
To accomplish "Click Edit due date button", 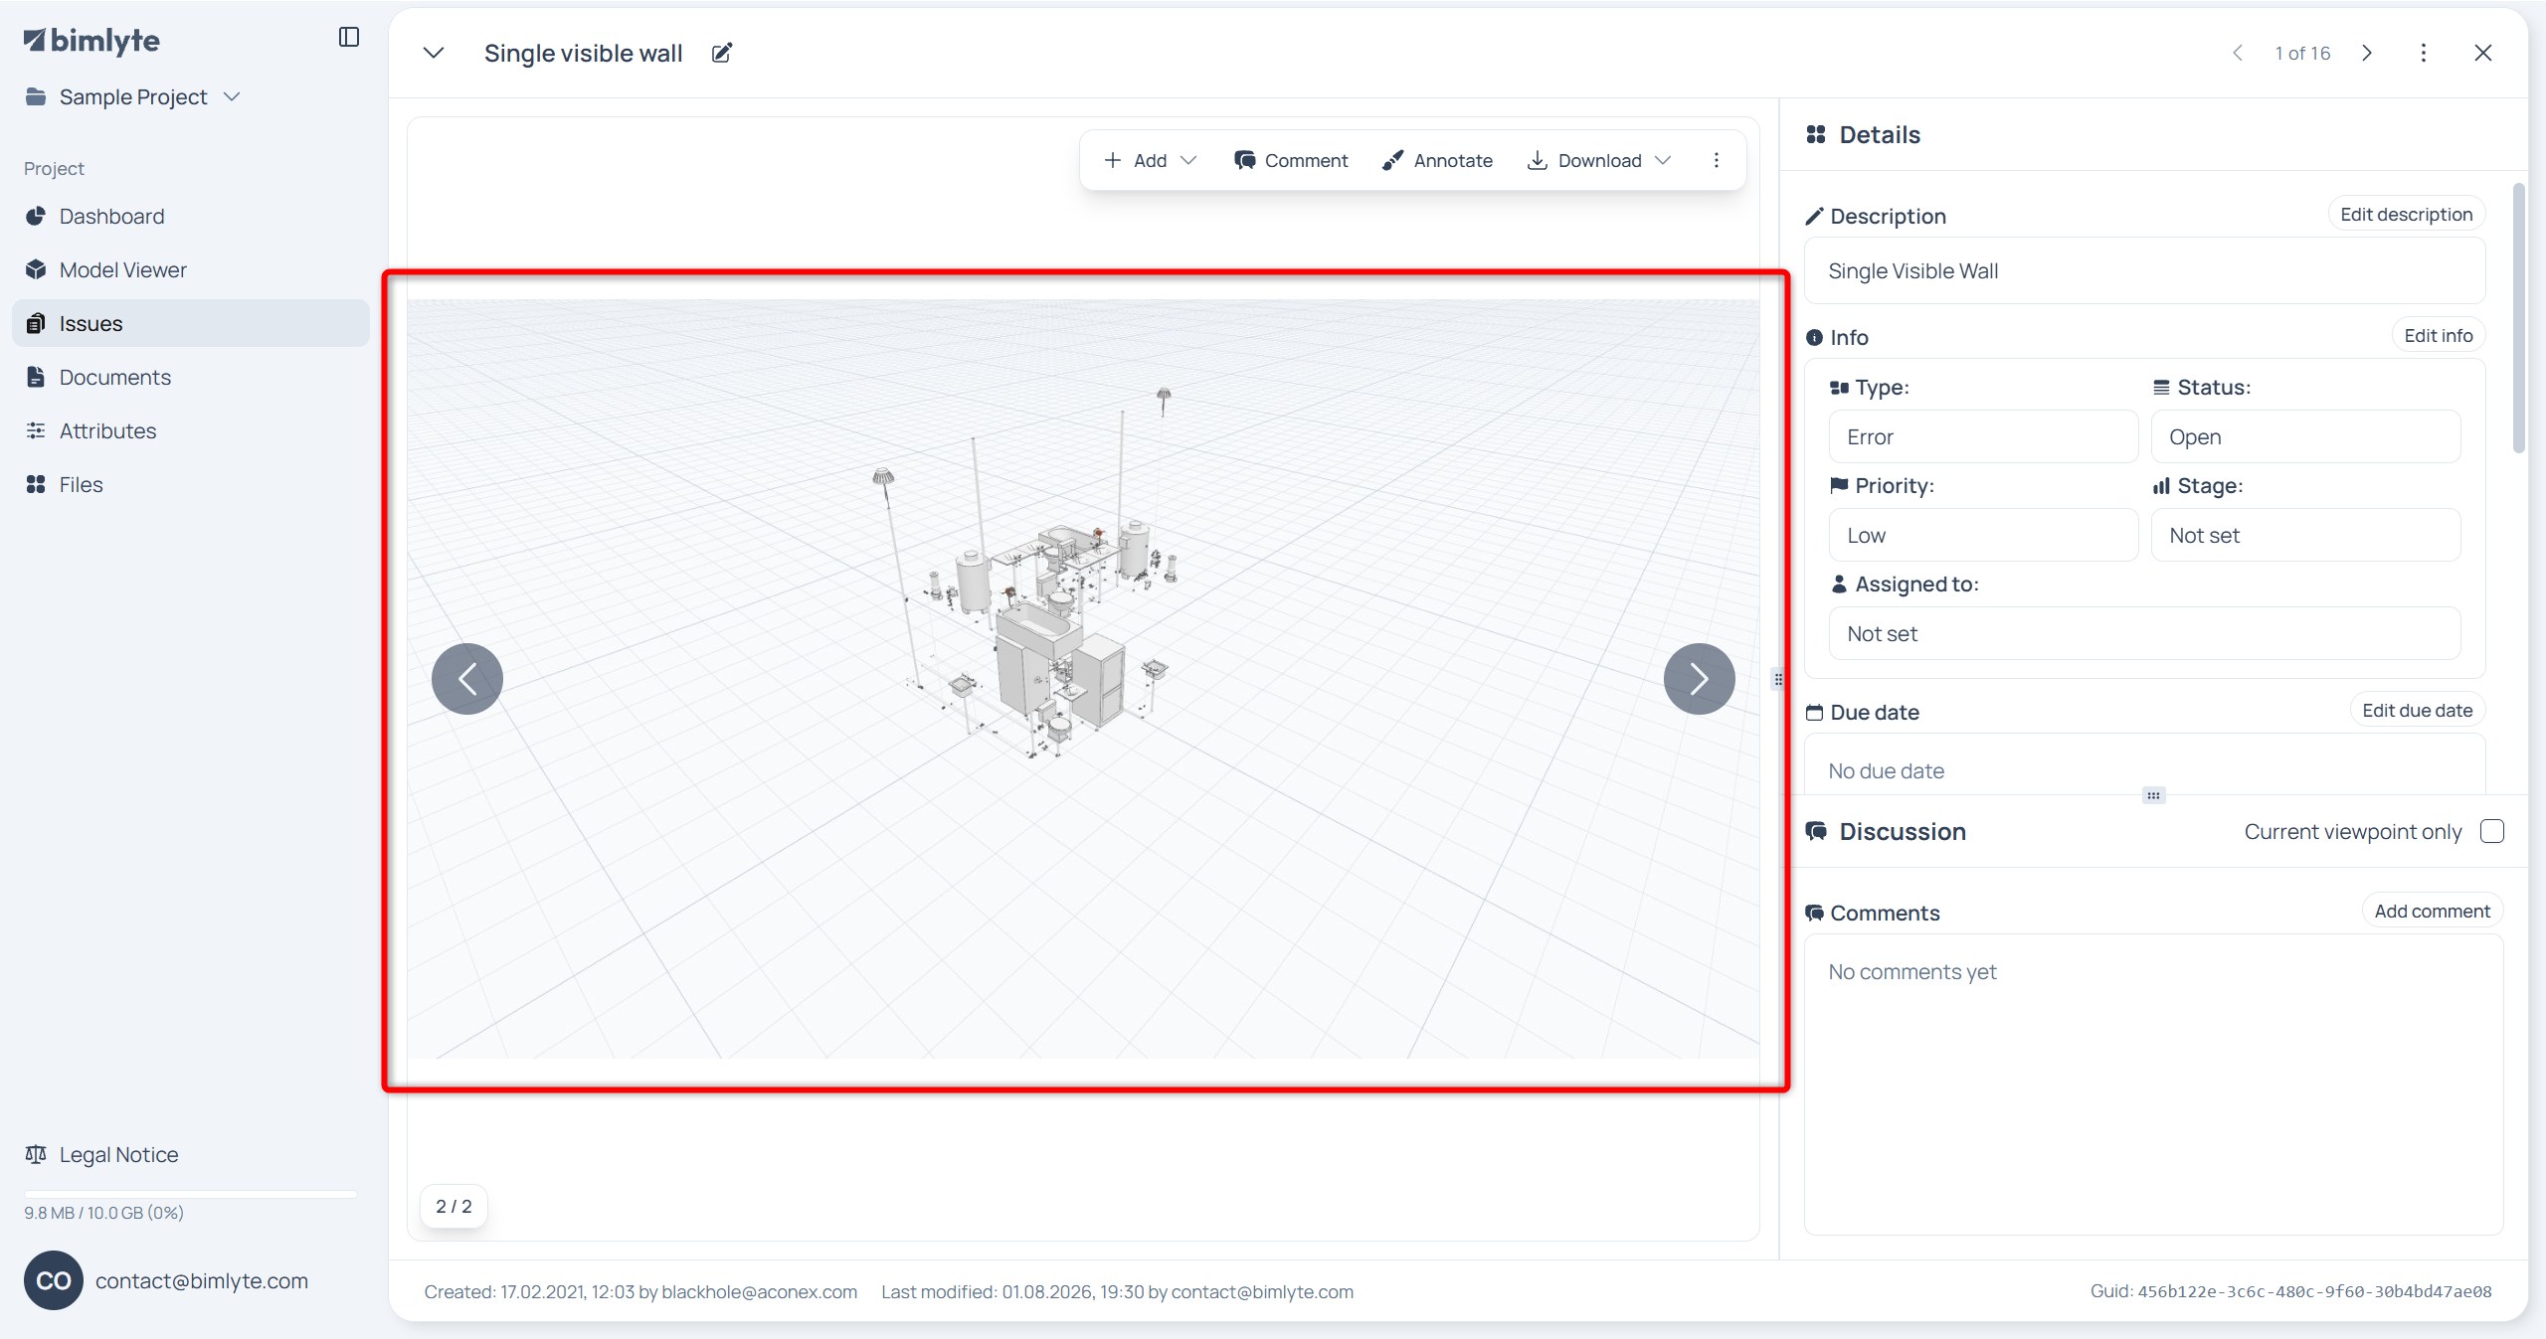I will [2418, 711].
